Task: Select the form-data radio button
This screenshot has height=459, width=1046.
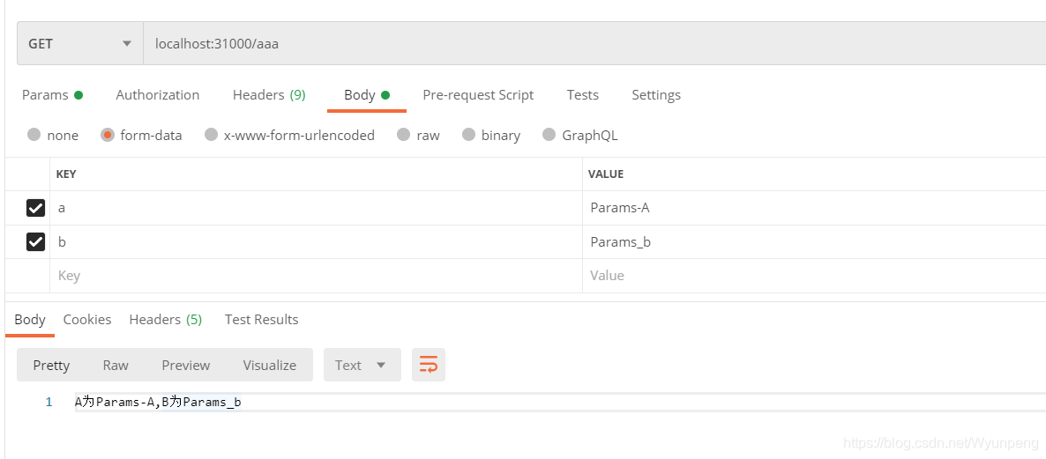Action: [108, 135]
